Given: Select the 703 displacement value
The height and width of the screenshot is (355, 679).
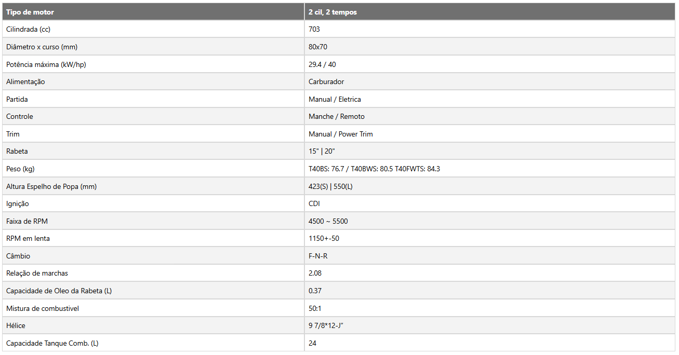Looking at the screenshot, I should [314, 30].
